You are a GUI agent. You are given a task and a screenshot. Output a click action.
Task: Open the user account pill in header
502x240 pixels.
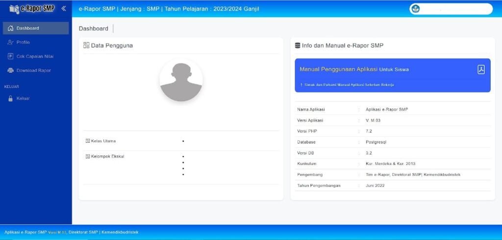pos(451,9)
